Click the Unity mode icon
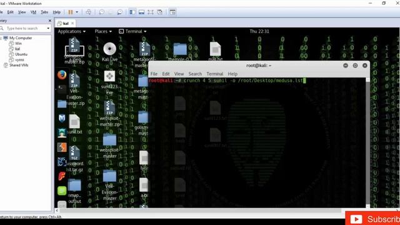Image resolution: width=400 pixels, height=225 pixels. point(160,12)
